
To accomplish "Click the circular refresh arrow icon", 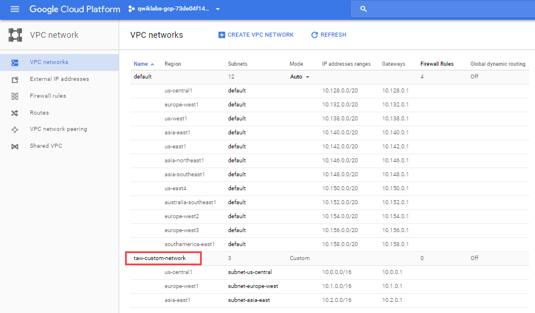I will tap(314, 35).
